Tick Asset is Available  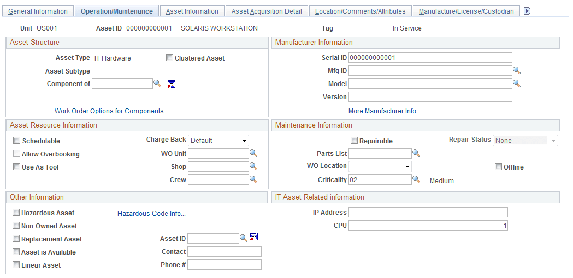click(16, 252)
